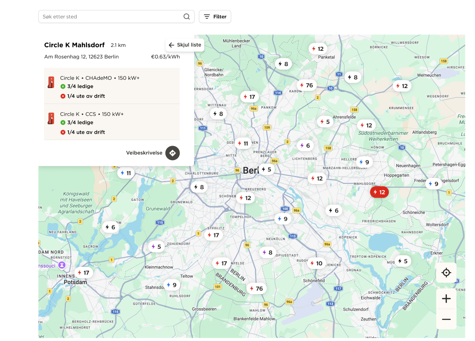Screen dimensions: 475x341
Task: Click the 2.1 km distance label
Action: (x=118, y=45)
